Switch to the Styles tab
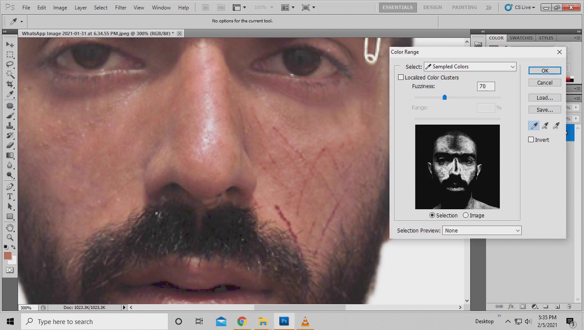The image size is (584, 330). point(546,38)
